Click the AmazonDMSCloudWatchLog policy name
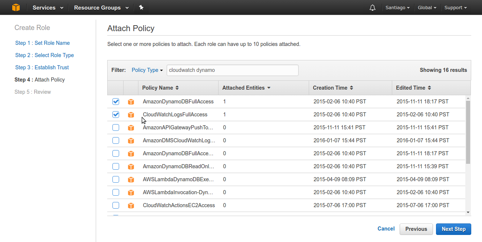Screen dimensions: 482x242 [179, 140]
